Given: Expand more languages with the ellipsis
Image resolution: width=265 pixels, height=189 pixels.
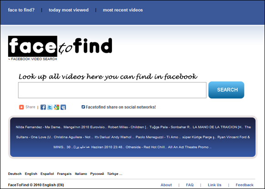Looking at the screenshot, I should [x=121, y=174].
